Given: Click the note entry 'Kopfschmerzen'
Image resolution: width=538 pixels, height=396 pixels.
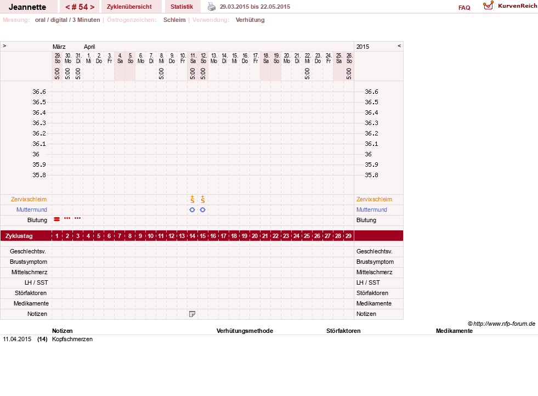Looking at the screenshot, I should pyautogui.click(x=72, y=339).
